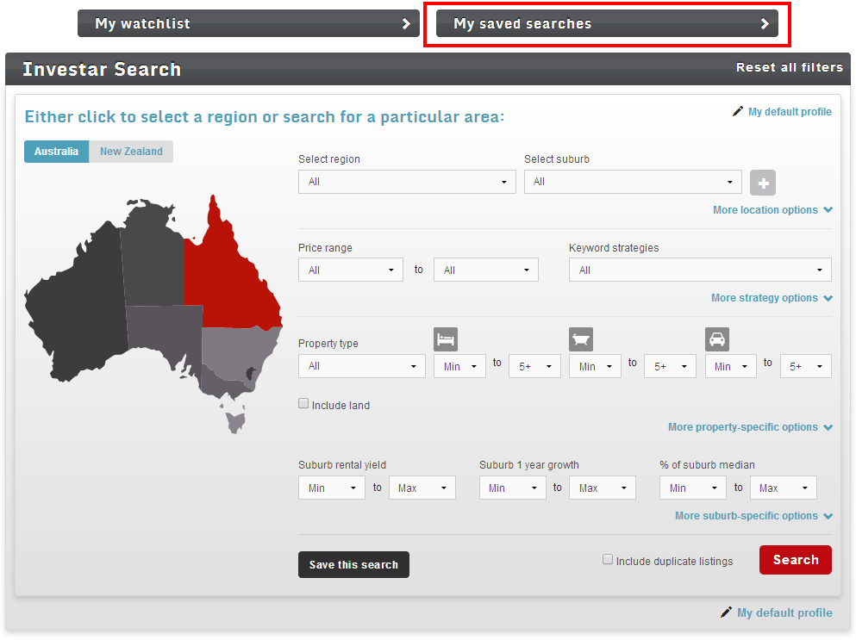Check Include duplicate listings
The image size is (856, 640).
607,559
